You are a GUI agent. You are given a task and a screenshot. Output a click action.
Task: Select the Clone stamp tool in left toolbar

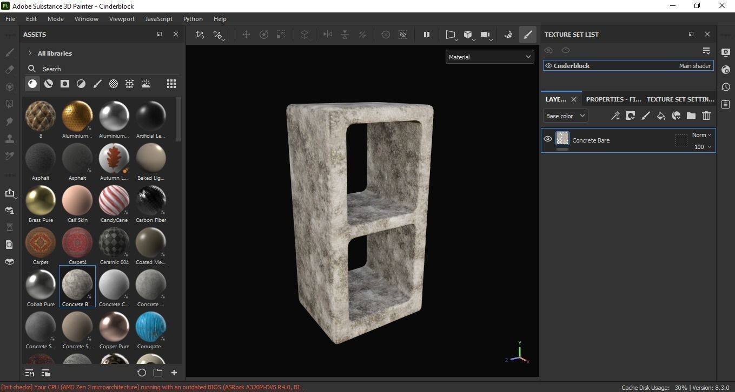click(9, 139)
